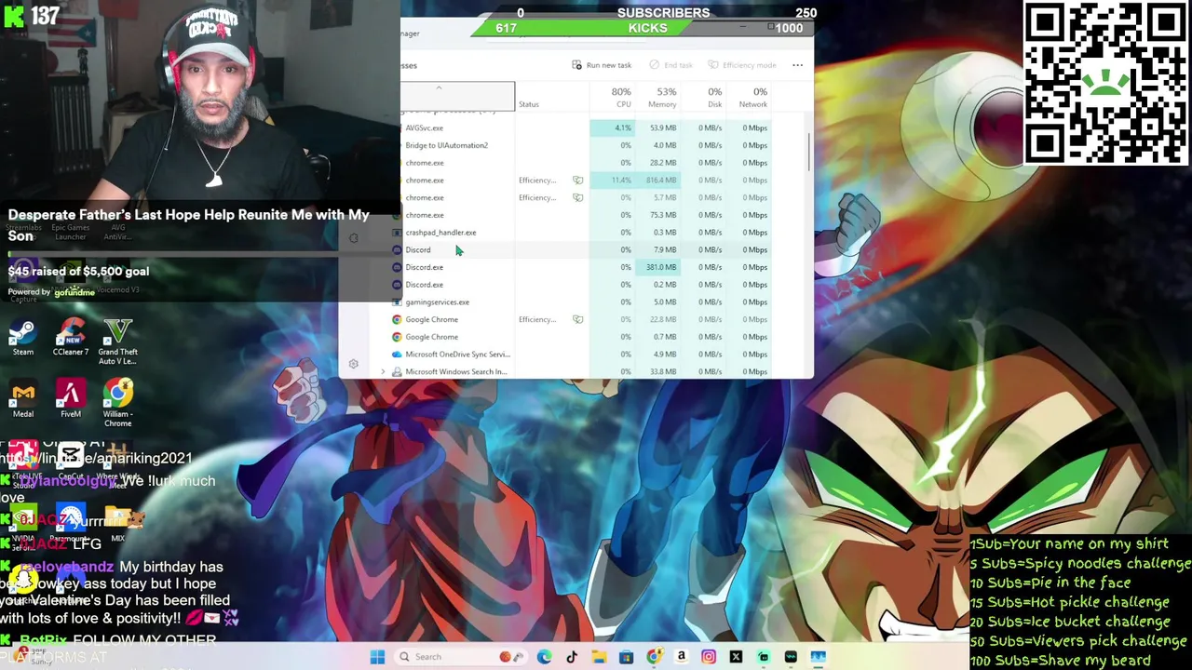Open the X app from the taskbar

736,657
